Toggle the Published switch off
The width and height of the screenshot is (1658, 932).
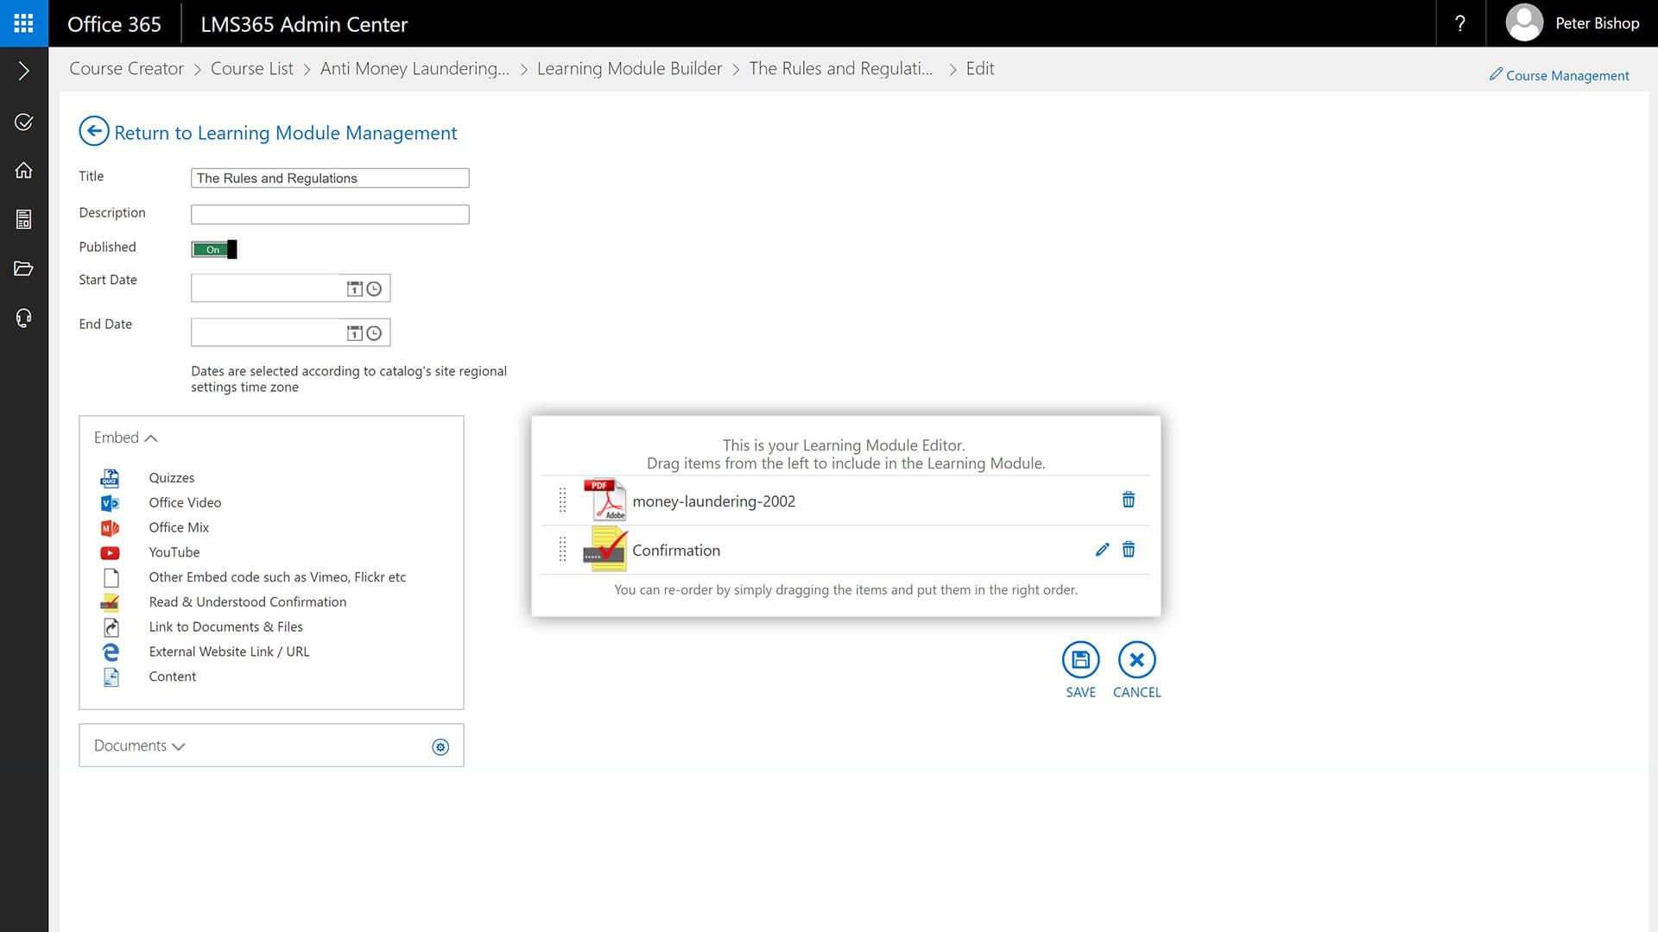coord(214,249)
